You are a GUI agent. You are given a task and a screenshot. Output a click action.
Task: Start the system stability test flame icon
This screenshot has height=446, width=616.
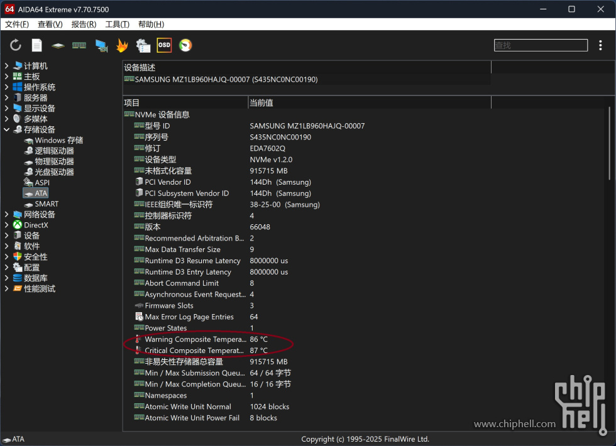point(122,45)
